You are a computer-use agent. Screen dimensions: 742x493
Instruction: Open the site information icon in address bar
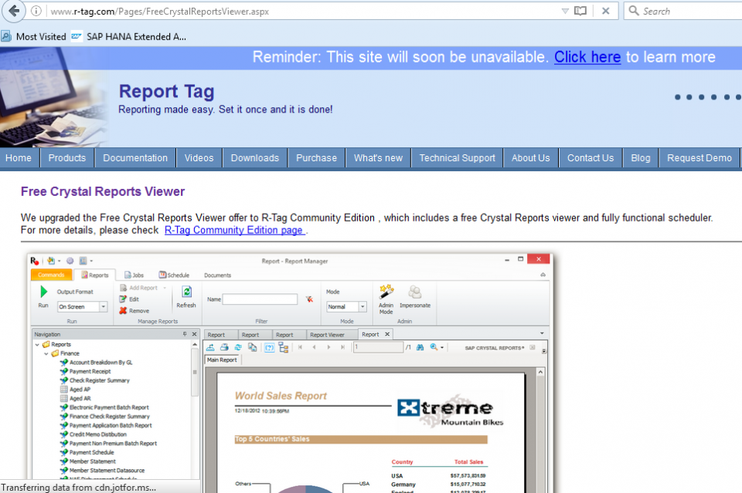[x=36, y=11]
